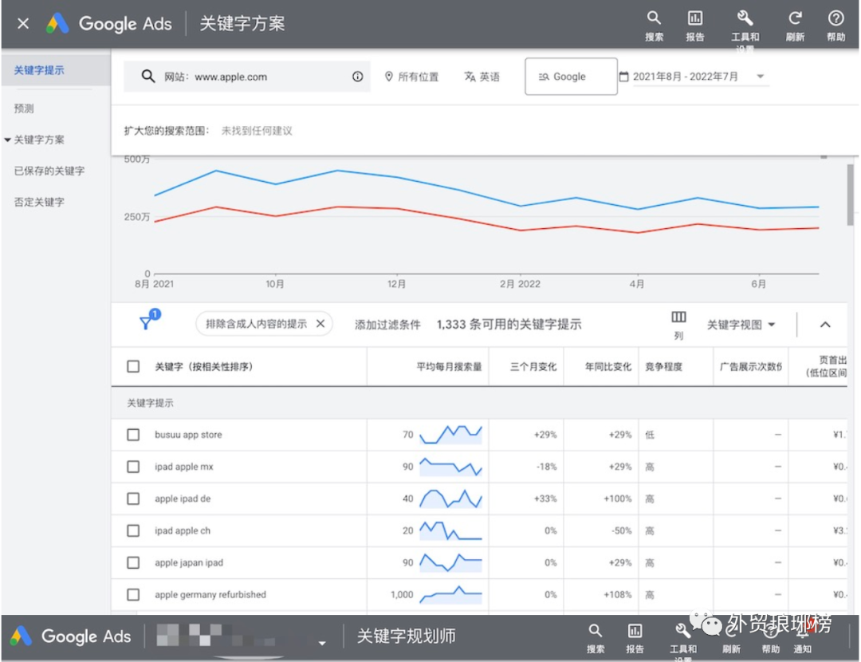Open 否定关键字 in the sidebar

click(39, 202)
